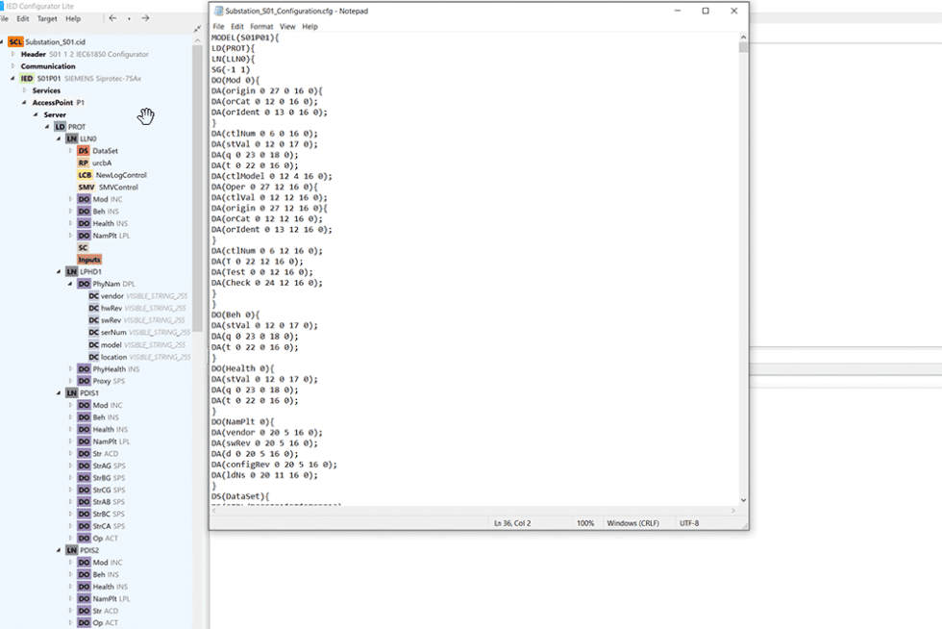The width and height of the screenshot is (942, 629).
Task: Expand the PhyHealth data object
Action: pos(70,369)
